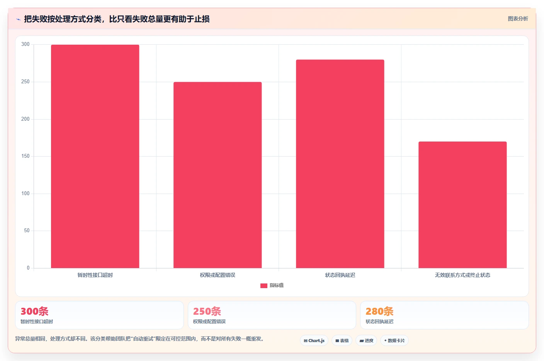Click the x-axis label 无效联系方式或终止状态

click(x=462, y=275)
